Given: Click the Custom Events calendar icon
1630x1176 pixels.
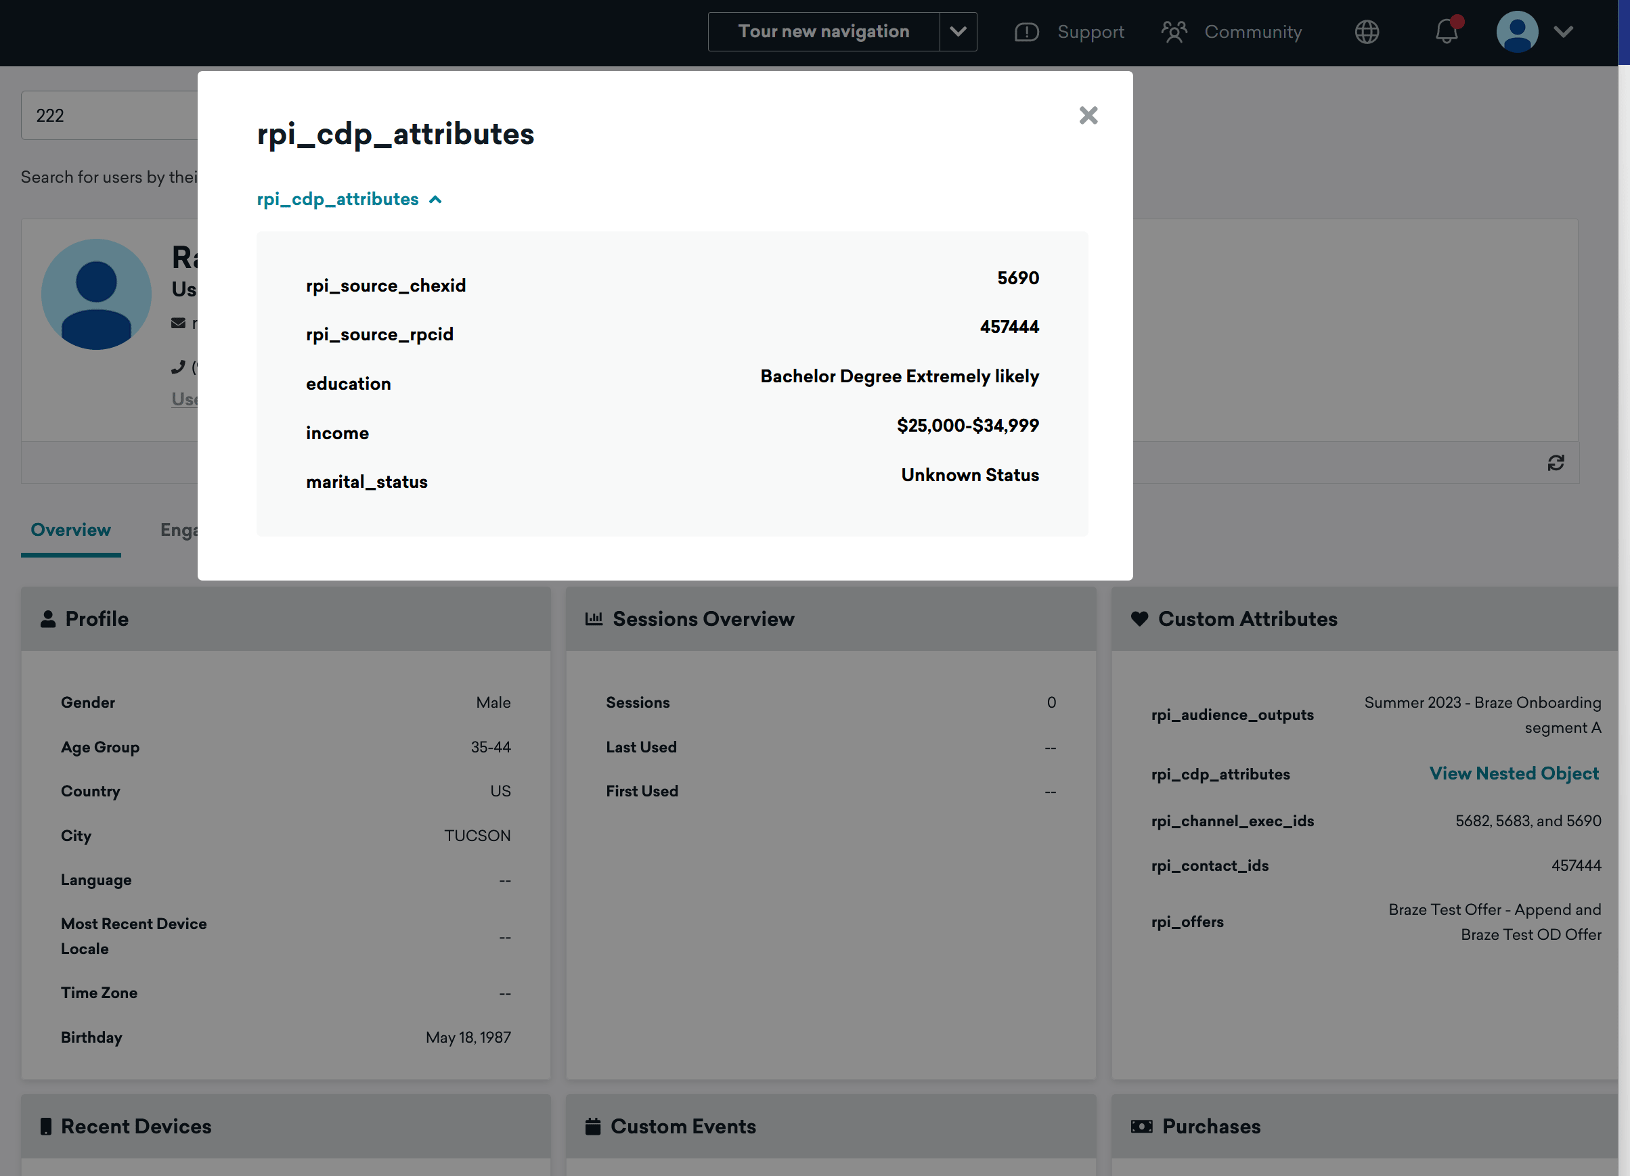Looking at the screenshot, I should pos(593,1126).
